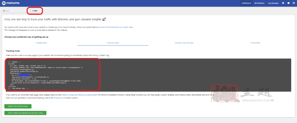This screenshot has width=297, height=123.
Task: Click '_paq.push(['enableLinkTracking']);' code line
Action: coord(24,71)
